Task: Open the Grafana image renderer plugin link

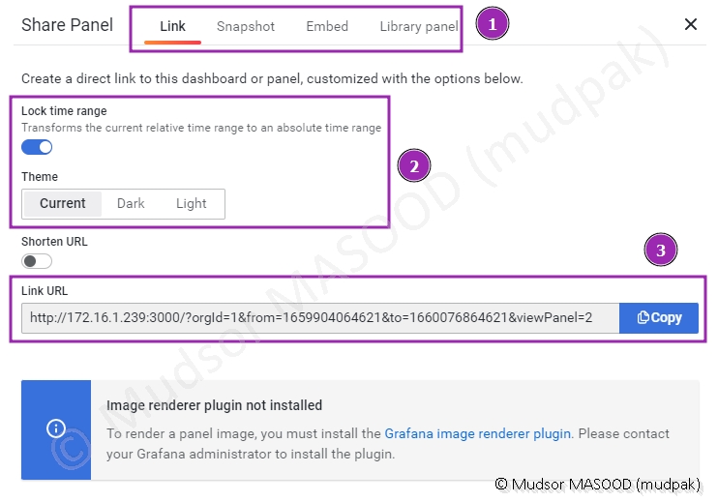Action: (x=478, y=434)
